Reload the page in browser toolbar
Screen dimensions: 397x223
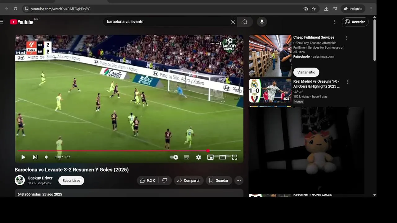click(16, 9)
